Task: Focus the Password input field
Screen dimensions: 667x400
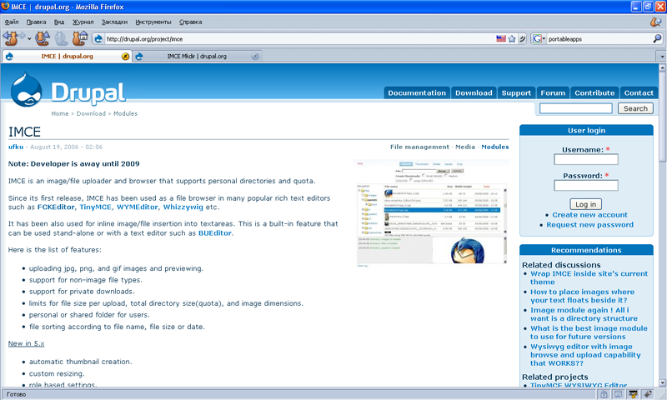Action: pyautogui.click(x=586, y=185)
